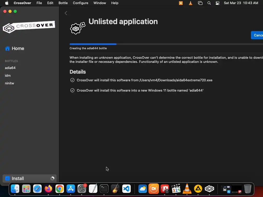Open the yellow triangle app in Dock
263x197 pixels.
(x=198, y=189)
